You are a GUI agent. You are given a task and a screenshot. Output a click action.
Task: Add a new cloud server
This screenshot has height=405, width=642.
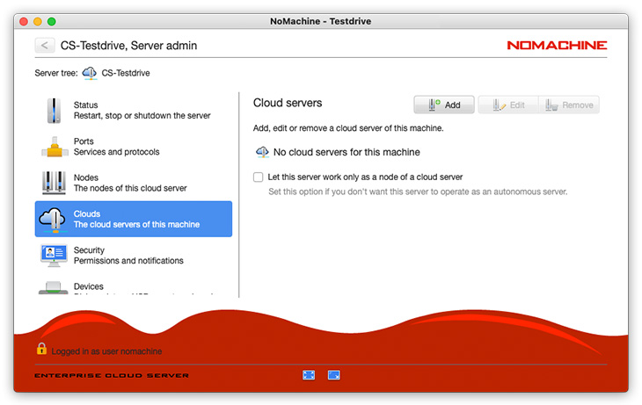point(444,105)
